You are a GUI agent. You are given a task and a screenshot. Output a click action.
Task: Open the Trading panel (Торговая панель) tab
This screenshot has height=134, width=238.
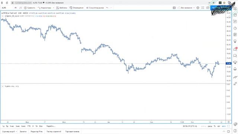click(73, 131)
